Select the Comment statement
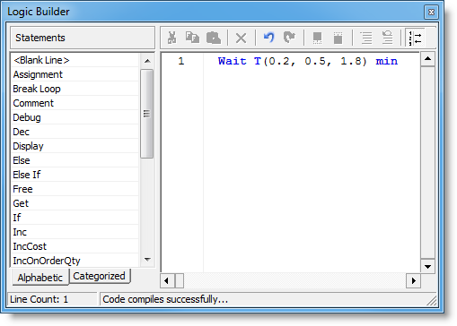The height and width of the screenshot is (326, 457). pos(75,103)
